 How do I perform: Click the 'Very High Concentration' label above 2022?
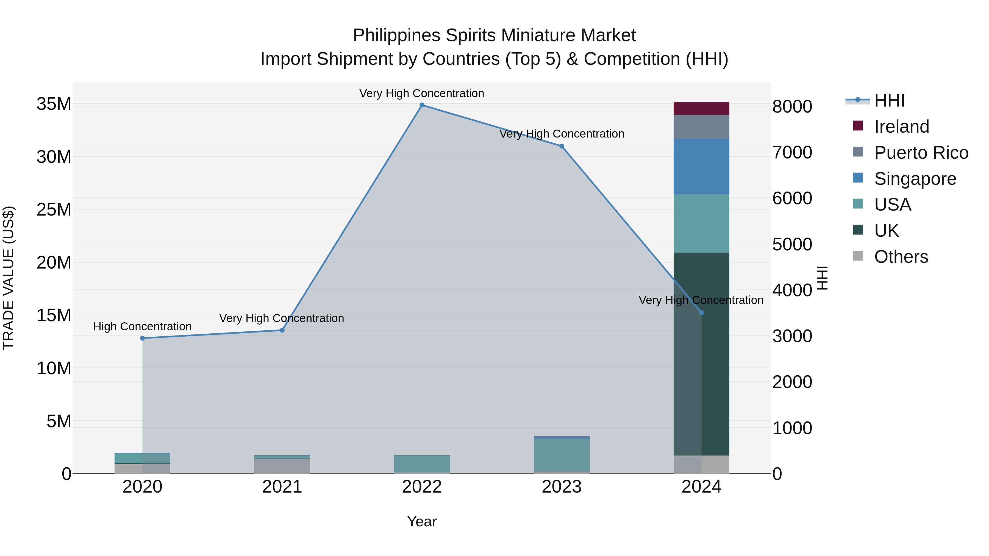(421, 93)
